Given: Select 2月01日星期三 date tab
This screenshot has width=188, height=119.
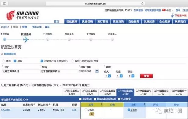Looking at the screenshot, I should [89, 92].
